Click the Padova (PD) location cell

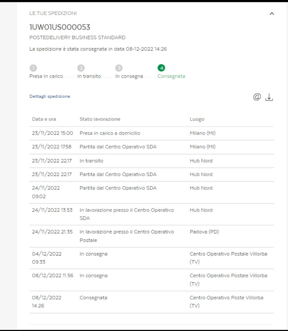204,232
